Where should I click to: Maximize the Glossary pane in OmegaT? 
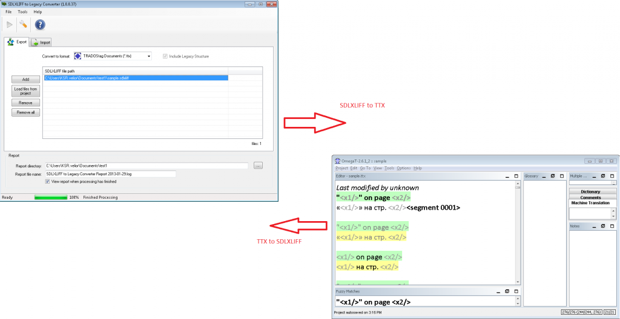561,176
